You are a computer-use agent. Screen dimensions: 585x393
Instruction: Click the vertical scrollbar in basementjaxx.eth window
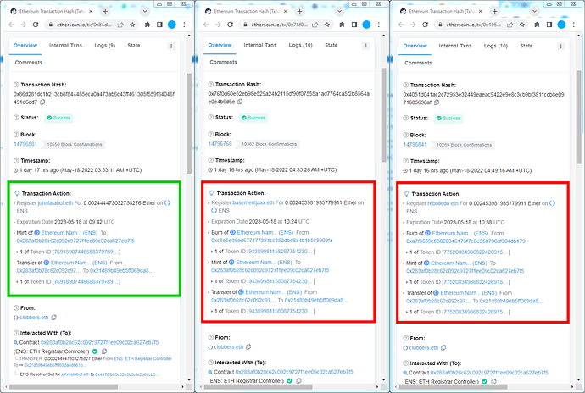(x=383, y=115)
